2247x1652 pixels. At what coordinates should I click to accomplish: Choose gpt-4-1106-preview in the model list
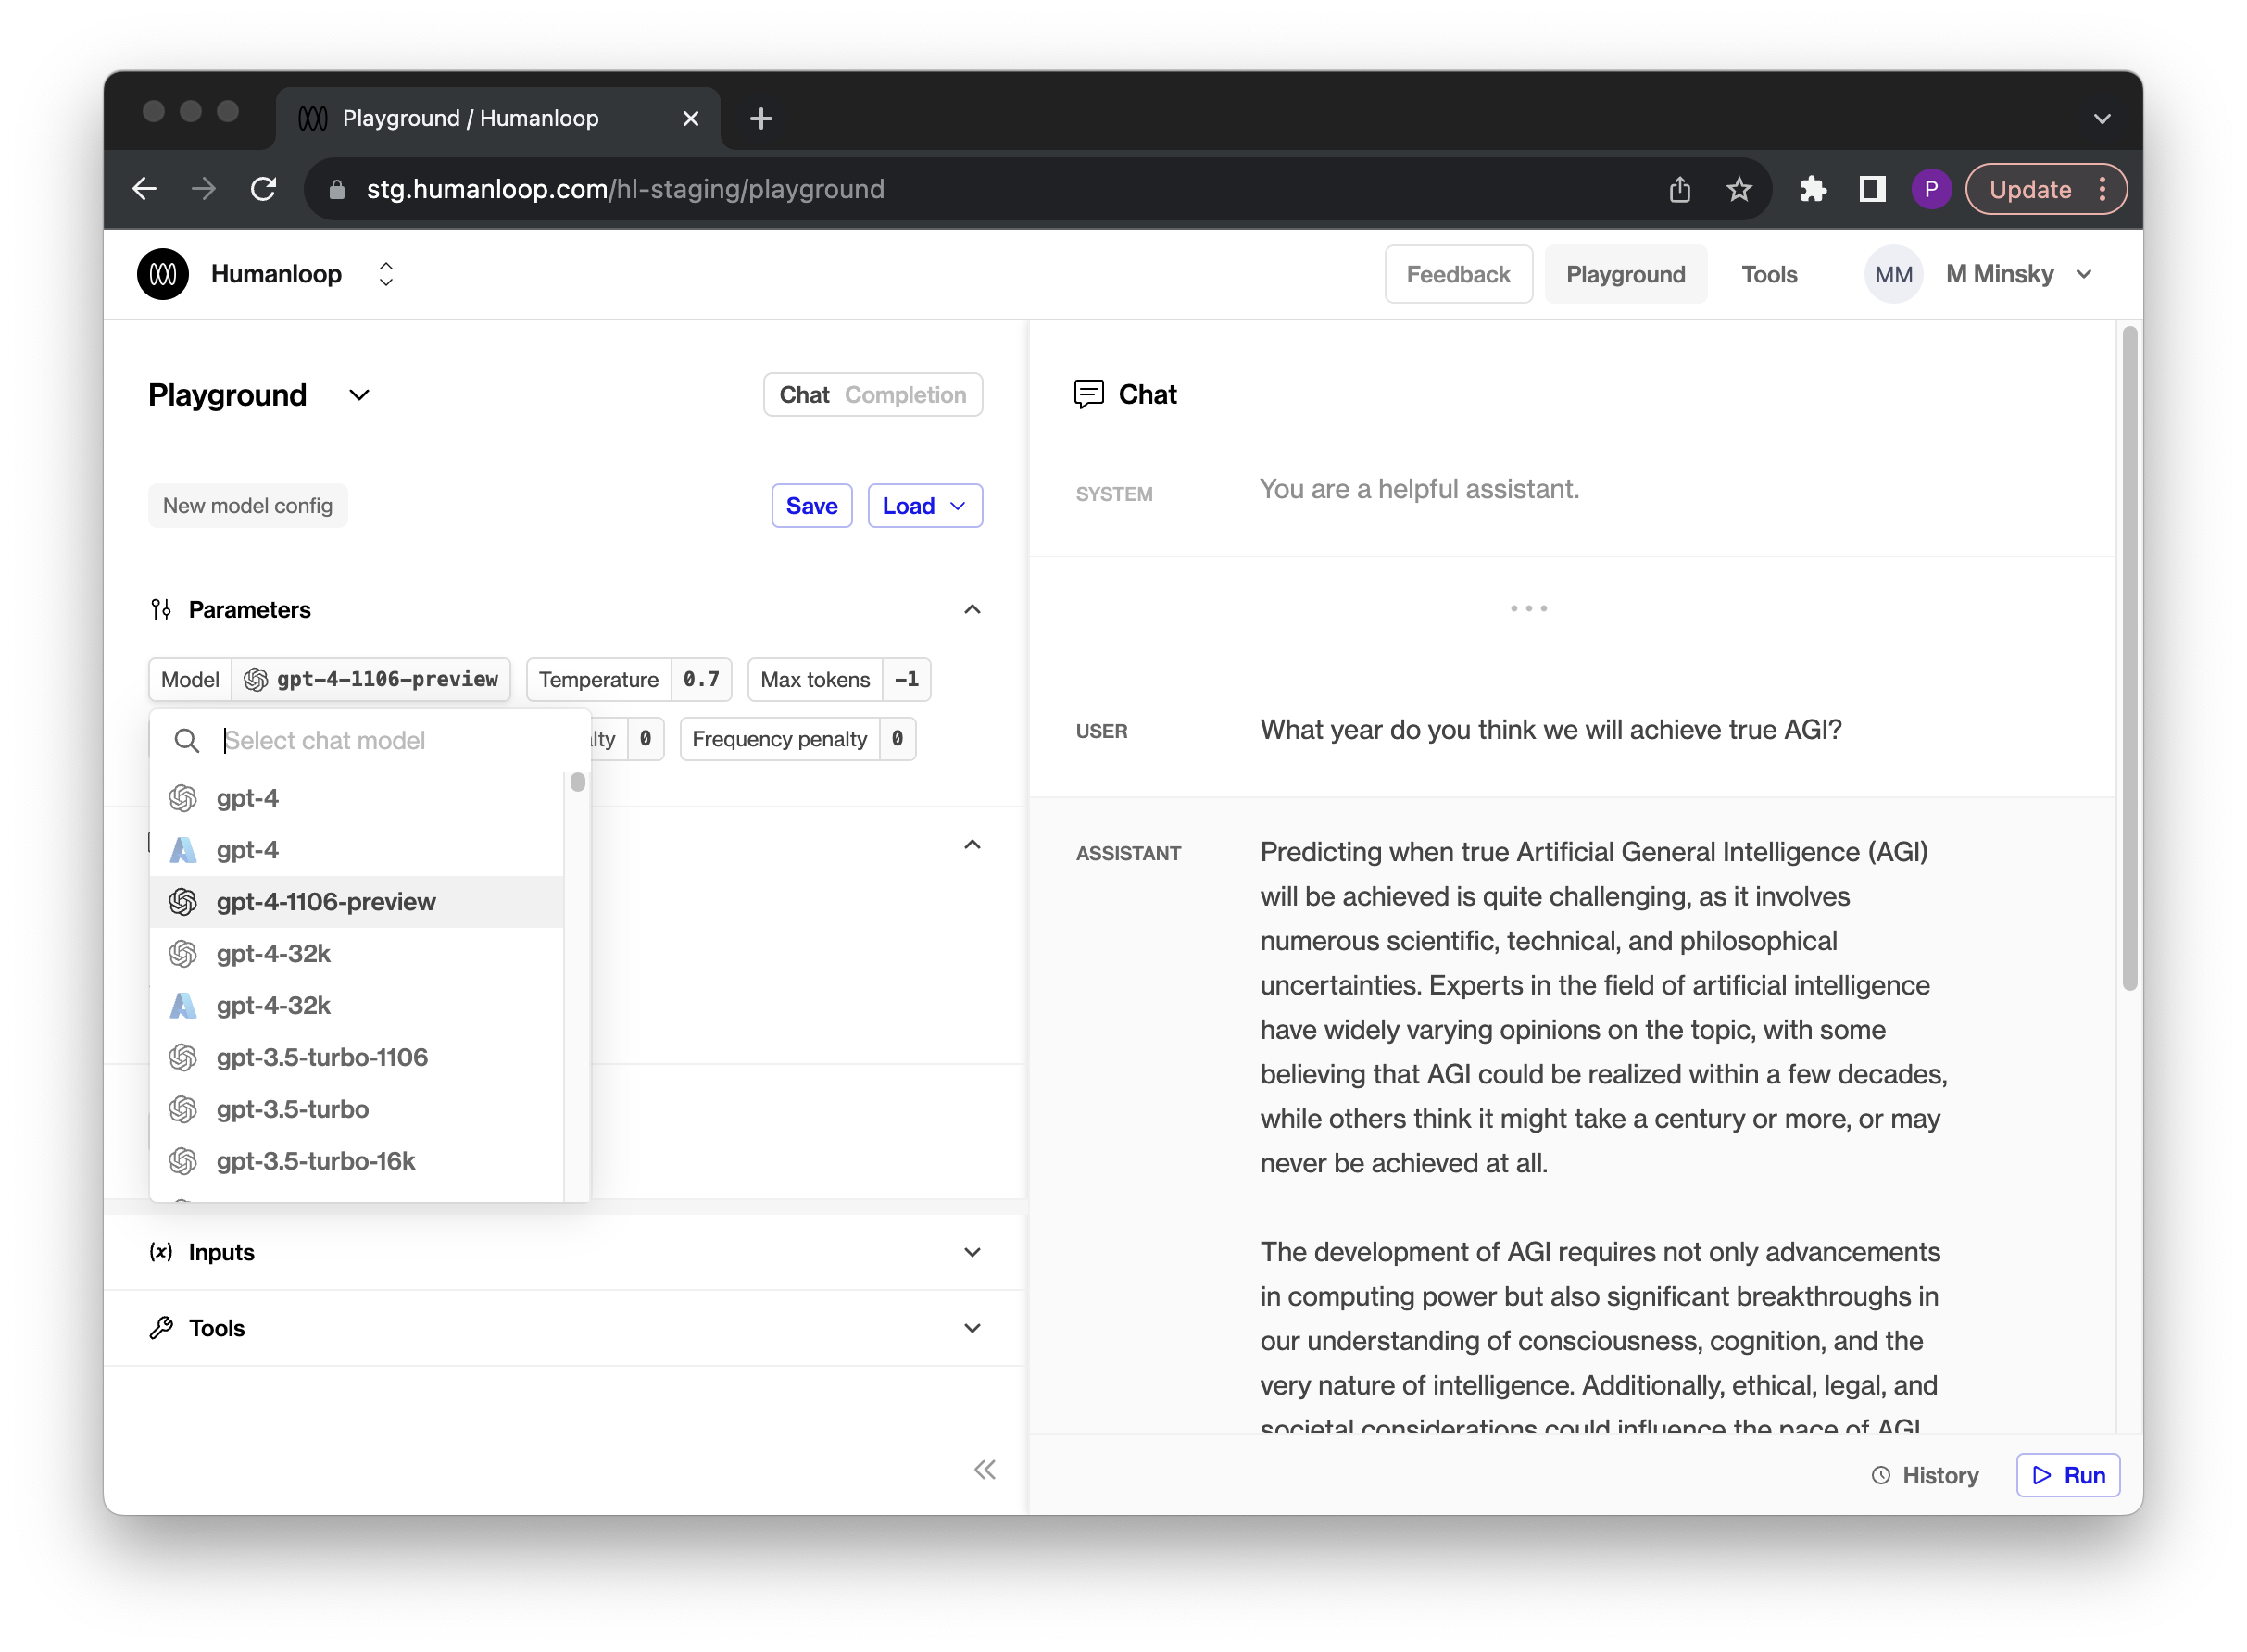click(x=357, y=902)
